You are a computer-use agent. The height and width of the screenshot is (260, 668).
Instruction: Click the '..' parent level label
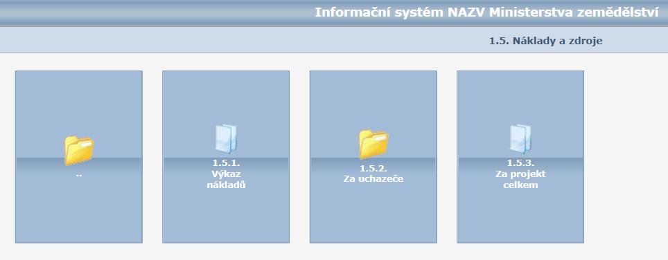click(x=79, y=174)
